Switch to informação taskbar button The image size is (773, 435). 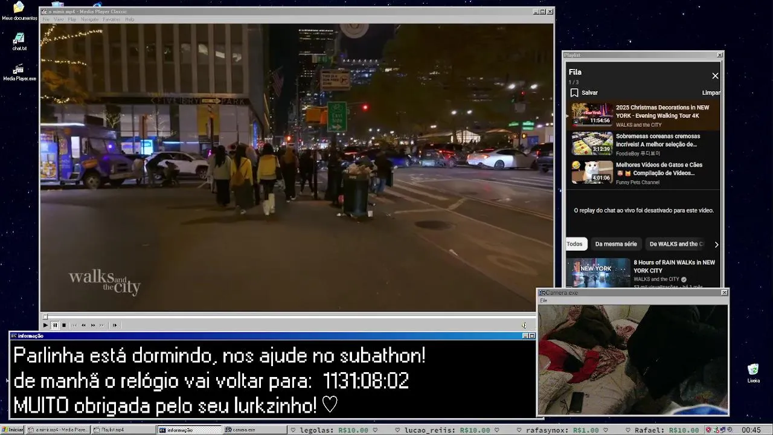[x=190, y=430]
